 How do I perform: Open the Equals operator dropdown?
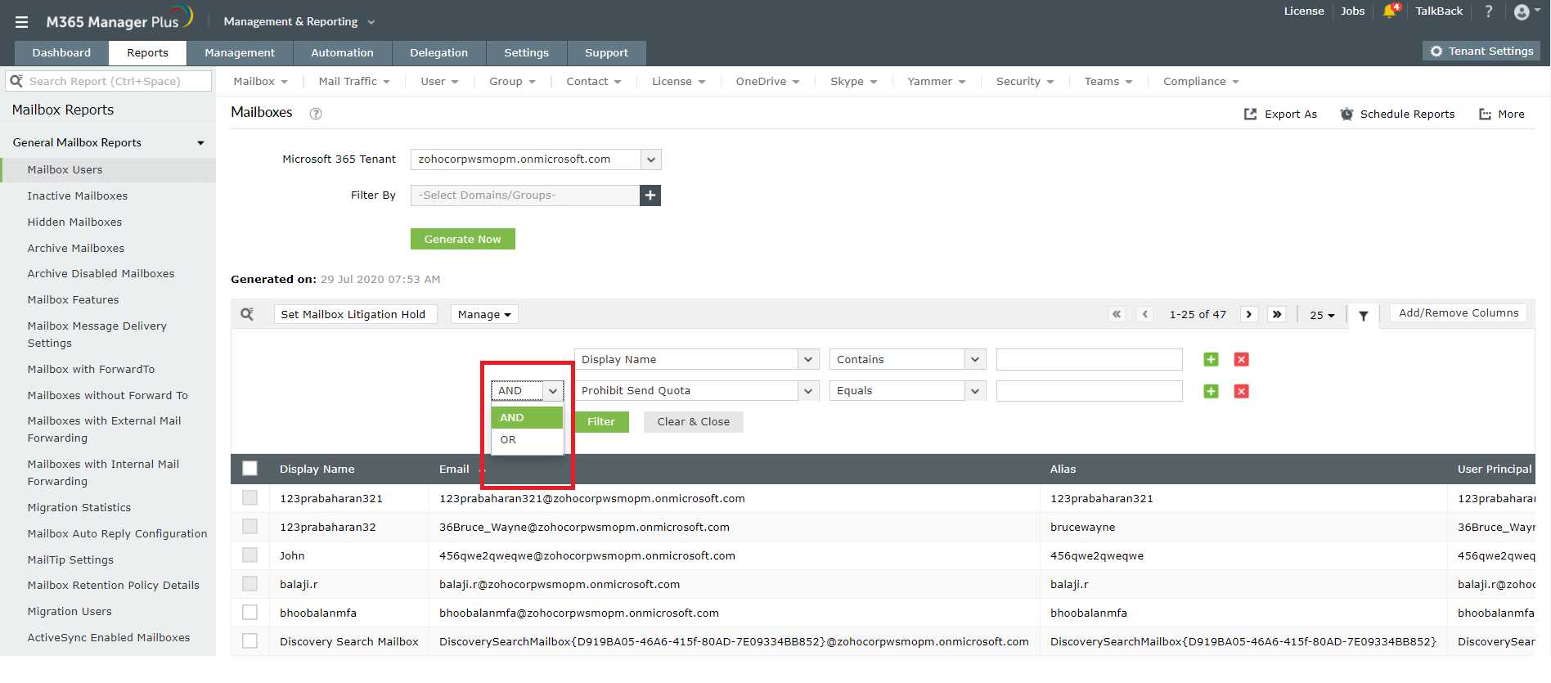pos(907,391)
